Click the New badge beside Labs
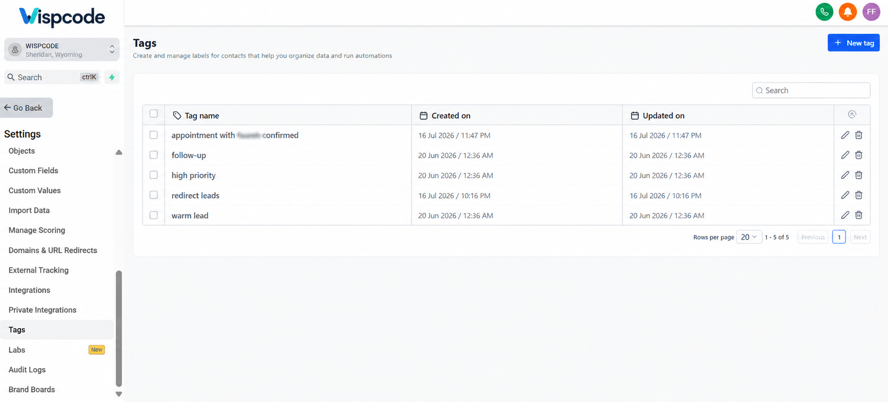The image size is (888, 402). (97, 350)
